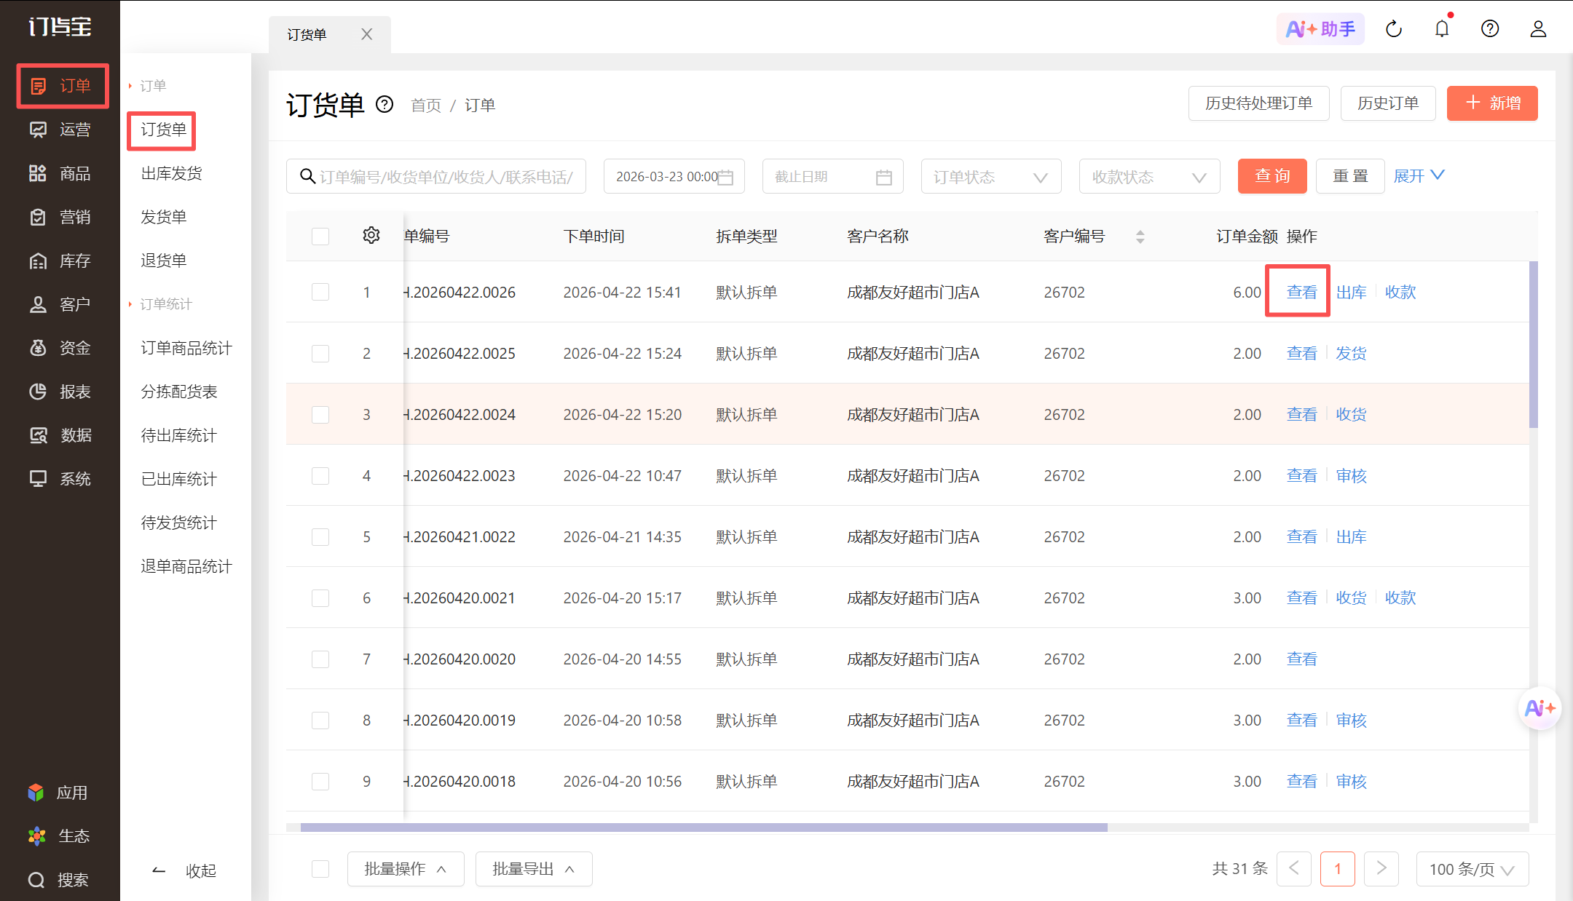Screen dimensions: 1573x901
Task: Close the 订货单 tab
Action: pyautogui.click(x=367, y=34)
